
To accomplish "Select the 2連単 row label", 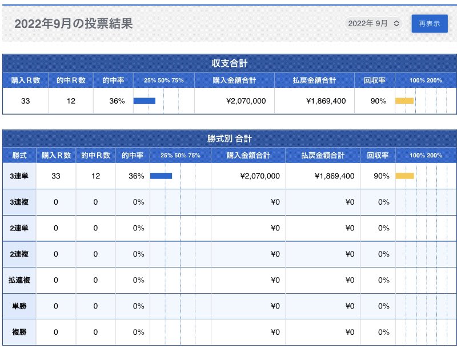I will 19,228.
